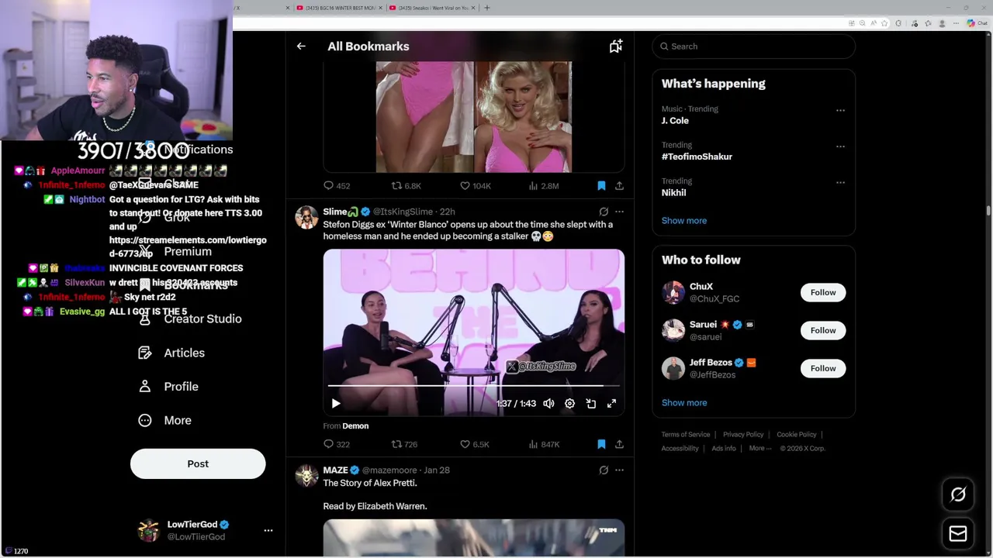Open the Ads info link
The width and height of the screenshot is (993, 558).
coord(724,448)
